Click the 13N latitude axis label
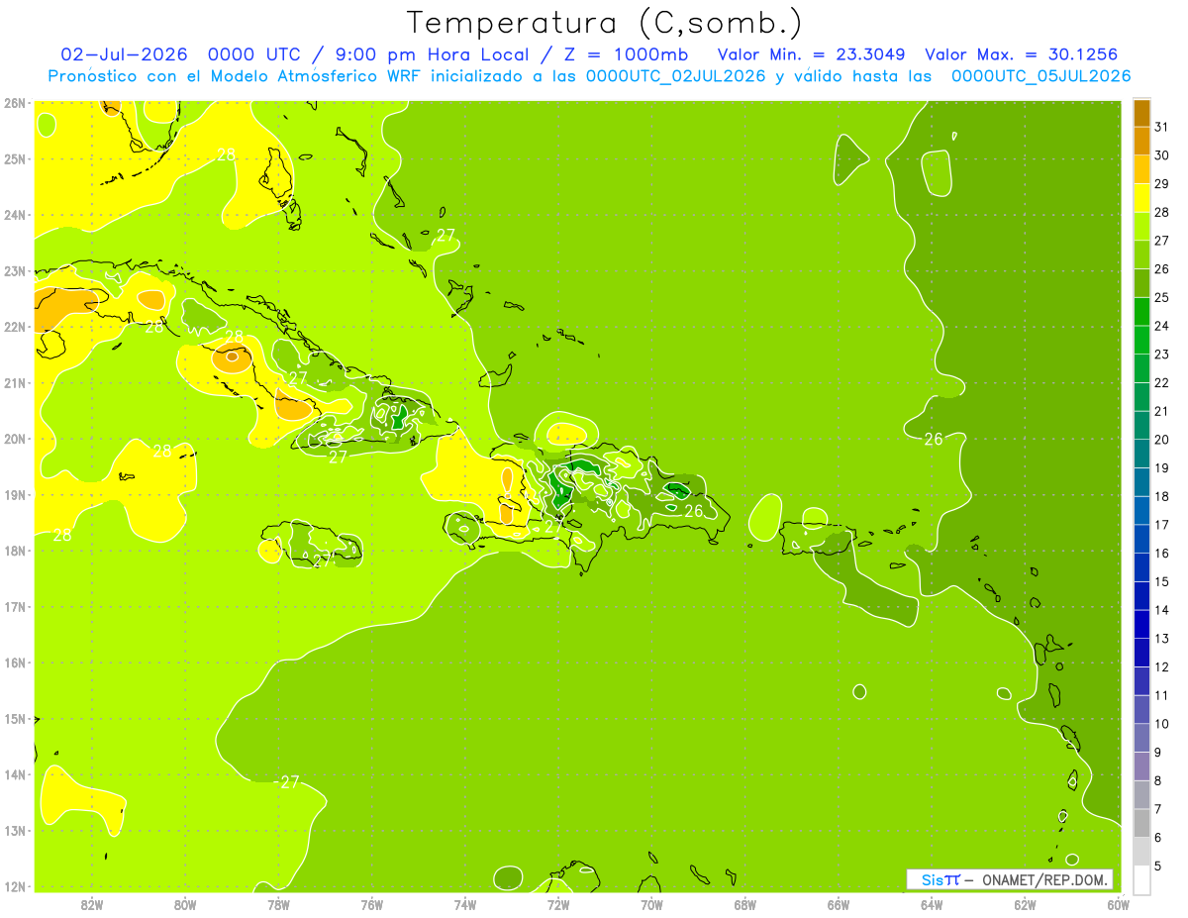The height and width of the screenshot is (918, 1188). tap(14, 830)
